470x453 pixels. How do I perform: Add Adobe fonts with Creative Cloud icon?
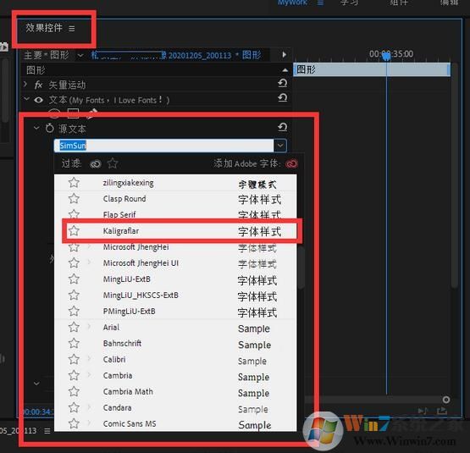point(291,163)
